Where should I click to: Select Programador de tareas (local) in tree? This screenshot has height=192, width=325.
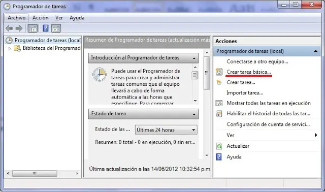47,40
